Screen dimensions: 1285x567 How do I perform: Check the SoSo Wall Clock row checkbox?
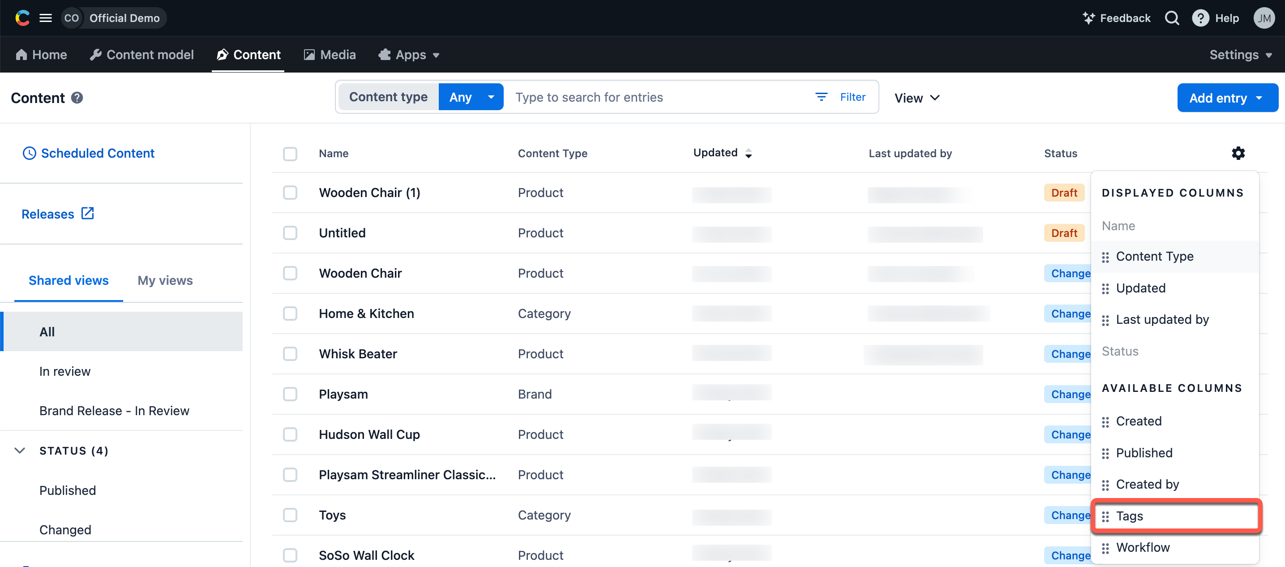click(290, 555)
